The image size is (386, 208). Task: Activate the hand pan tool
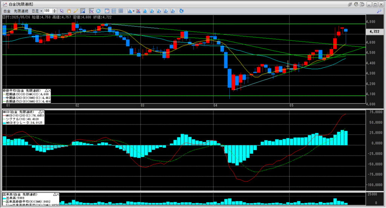[69, 11]
